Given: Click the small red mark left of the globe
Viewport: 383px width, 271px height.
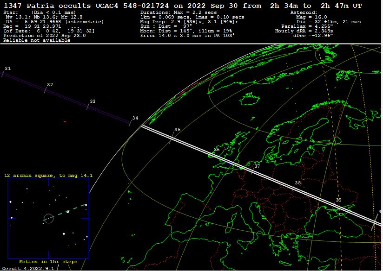Looking at the screenshot, I should pos(65,122).
